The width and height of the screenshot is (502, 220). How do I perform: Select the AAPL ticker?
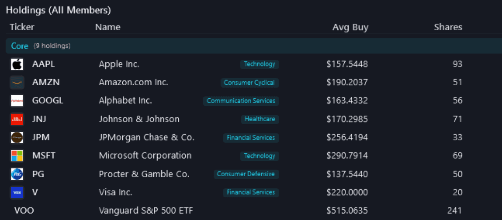[x=43, y=64]
